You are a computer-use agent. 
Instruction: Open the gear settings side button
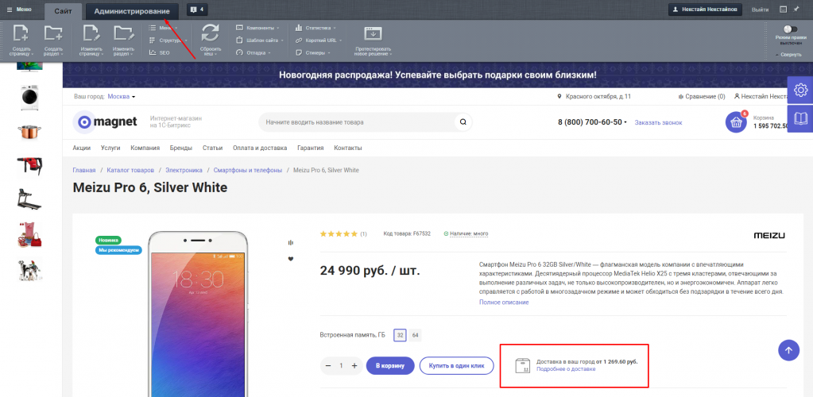(800, 90)
